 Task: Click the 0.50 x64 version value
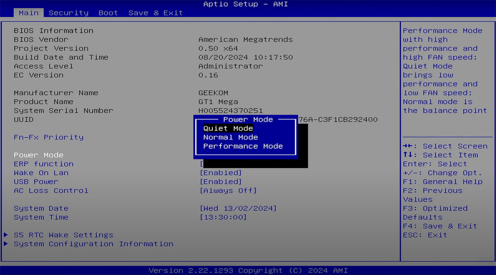[x=218, y=48]
